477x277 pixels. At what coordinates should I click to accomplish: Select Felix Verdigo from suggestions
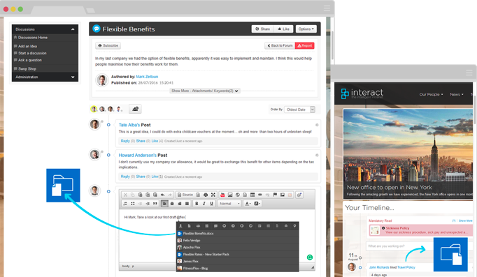pos(238,240)
